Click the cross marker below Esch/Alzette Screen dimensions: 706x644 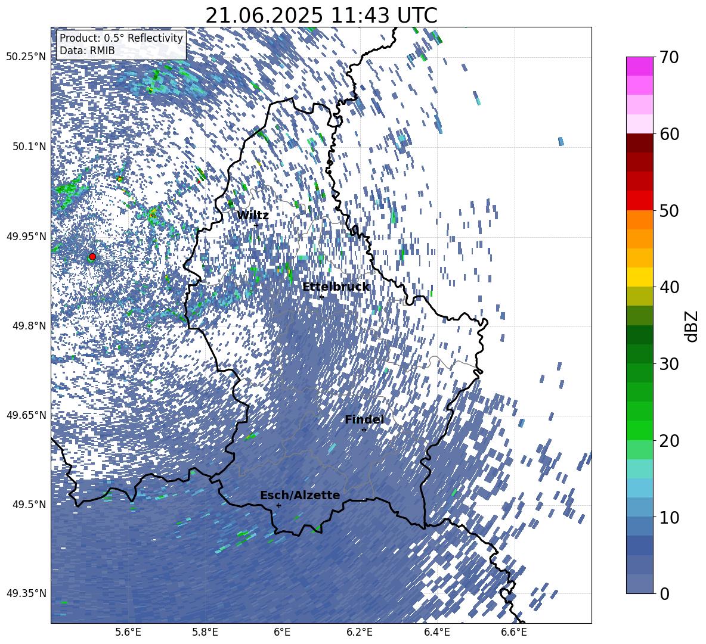(278, 505)
